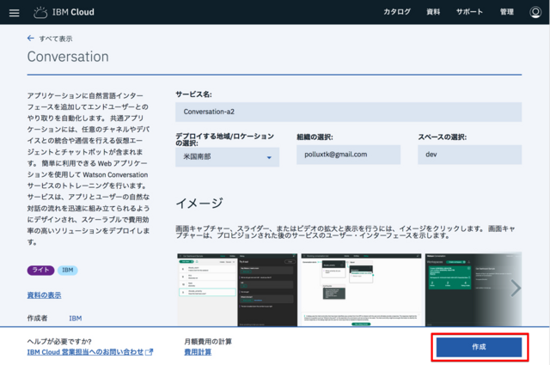Click the ライト plan tag

click(x=40, y=270)
